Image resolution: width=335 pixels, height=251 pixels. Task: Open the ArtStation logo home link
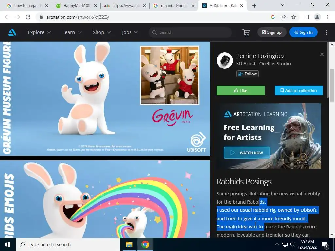[12, 32]
